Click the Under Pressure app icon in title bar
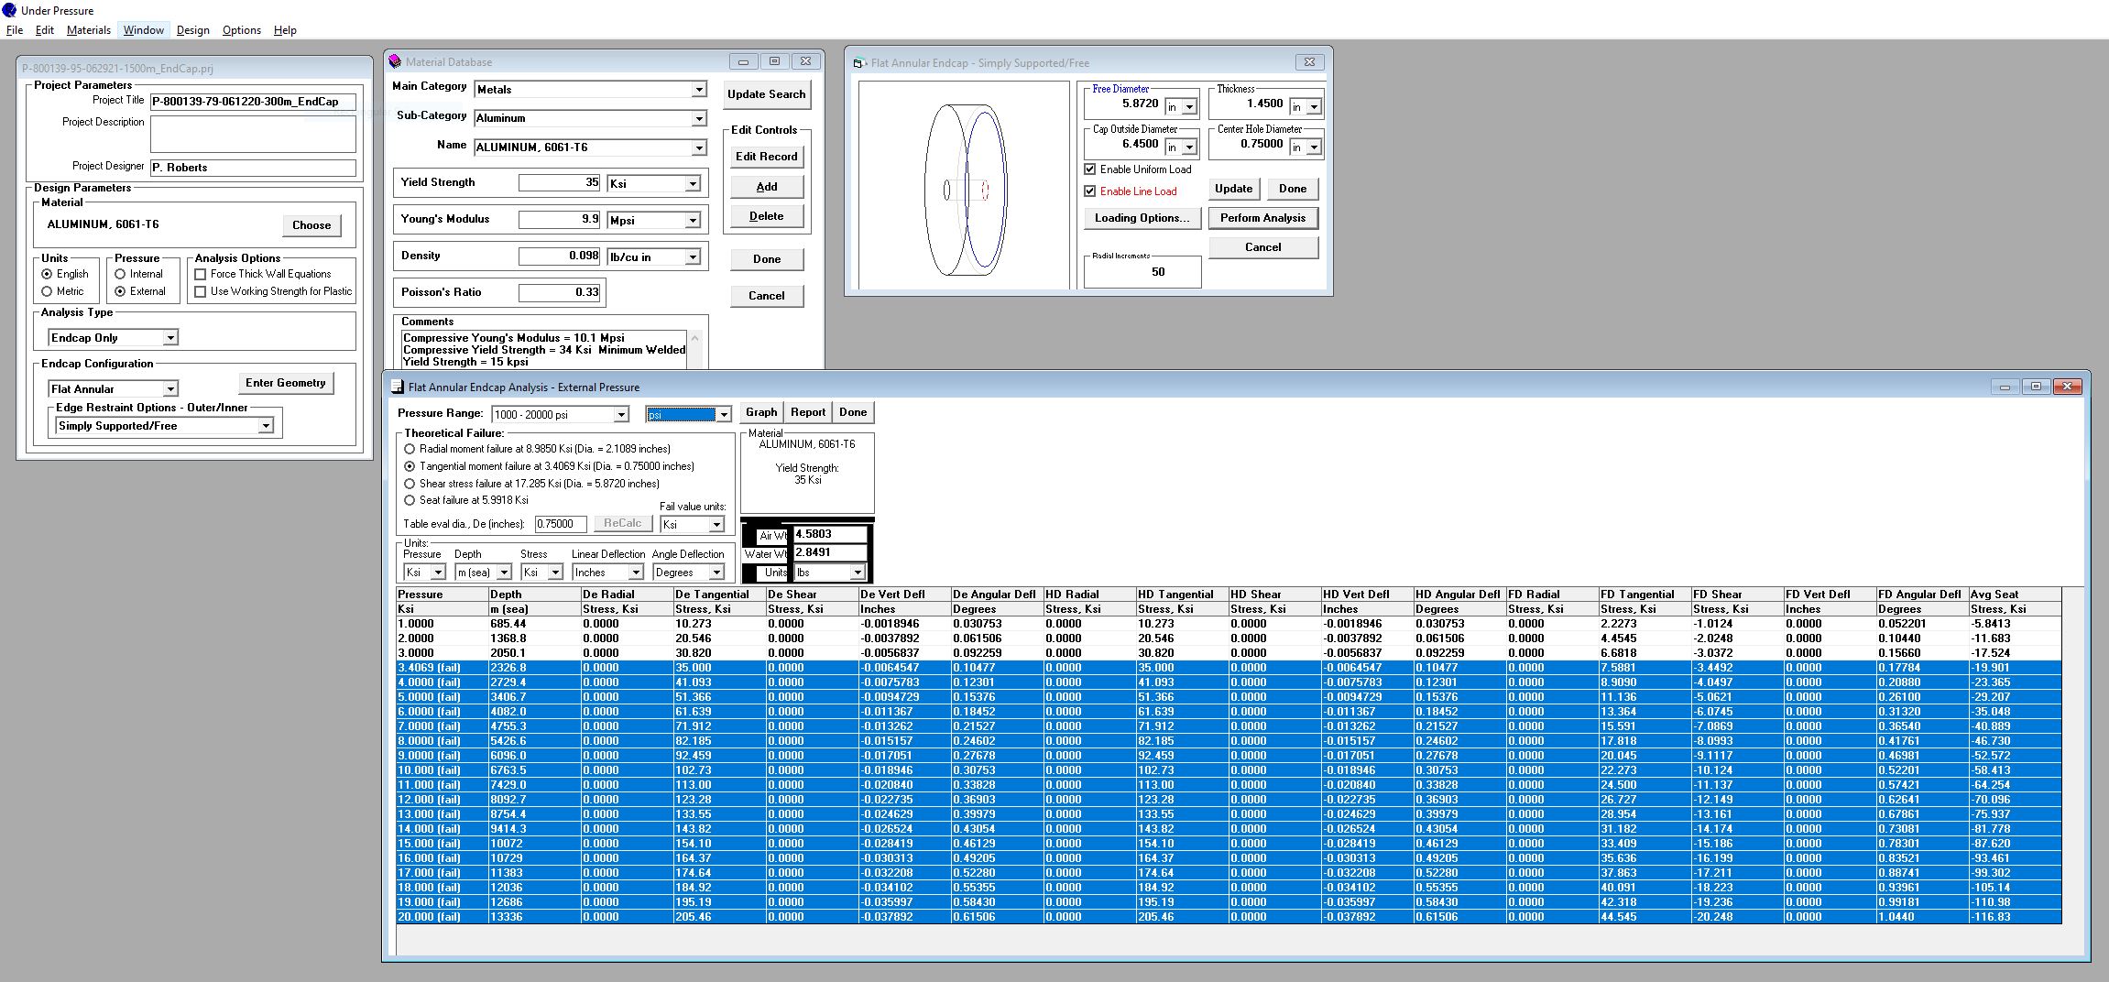This screenshot has height=982, width=2109. point(10,10)
